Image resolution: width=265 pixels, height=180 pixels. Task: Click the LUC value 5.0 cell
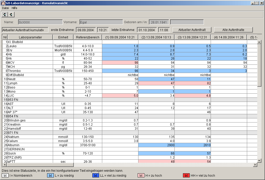coord(120,95)
